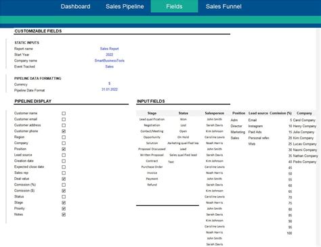Select the Lead qualification stage cell
321x247 pixels.
coord(152,119)
